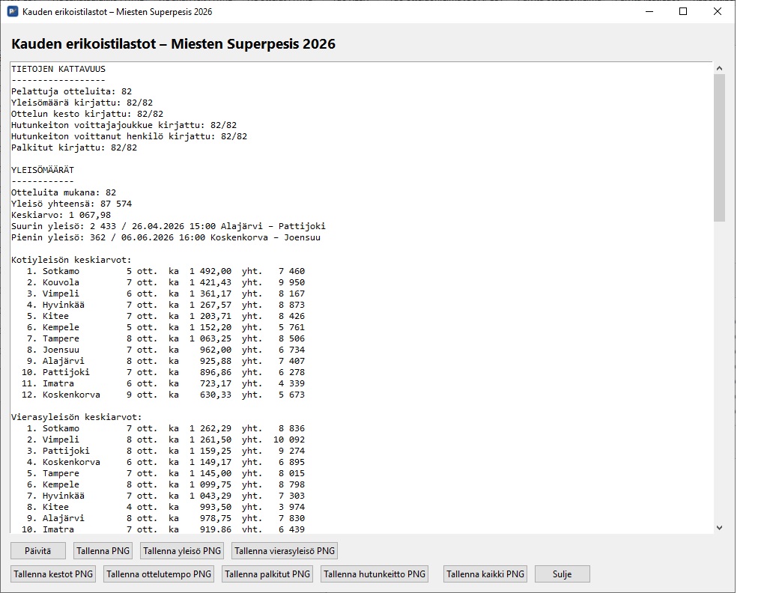This screenshot has width=767, height=593.
Task: Click home row 7. Tampere 8 506
Action: click(x=166, y=338)
